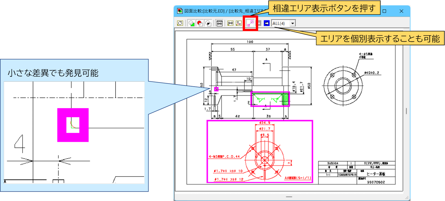Click the yellow link views icon

coord(230,23)
